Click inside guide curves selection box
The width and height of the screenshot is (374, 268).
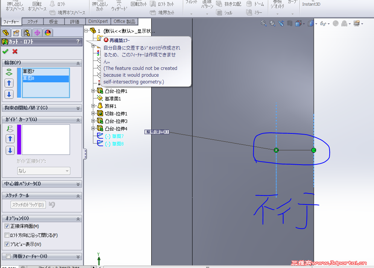[46, 139]
